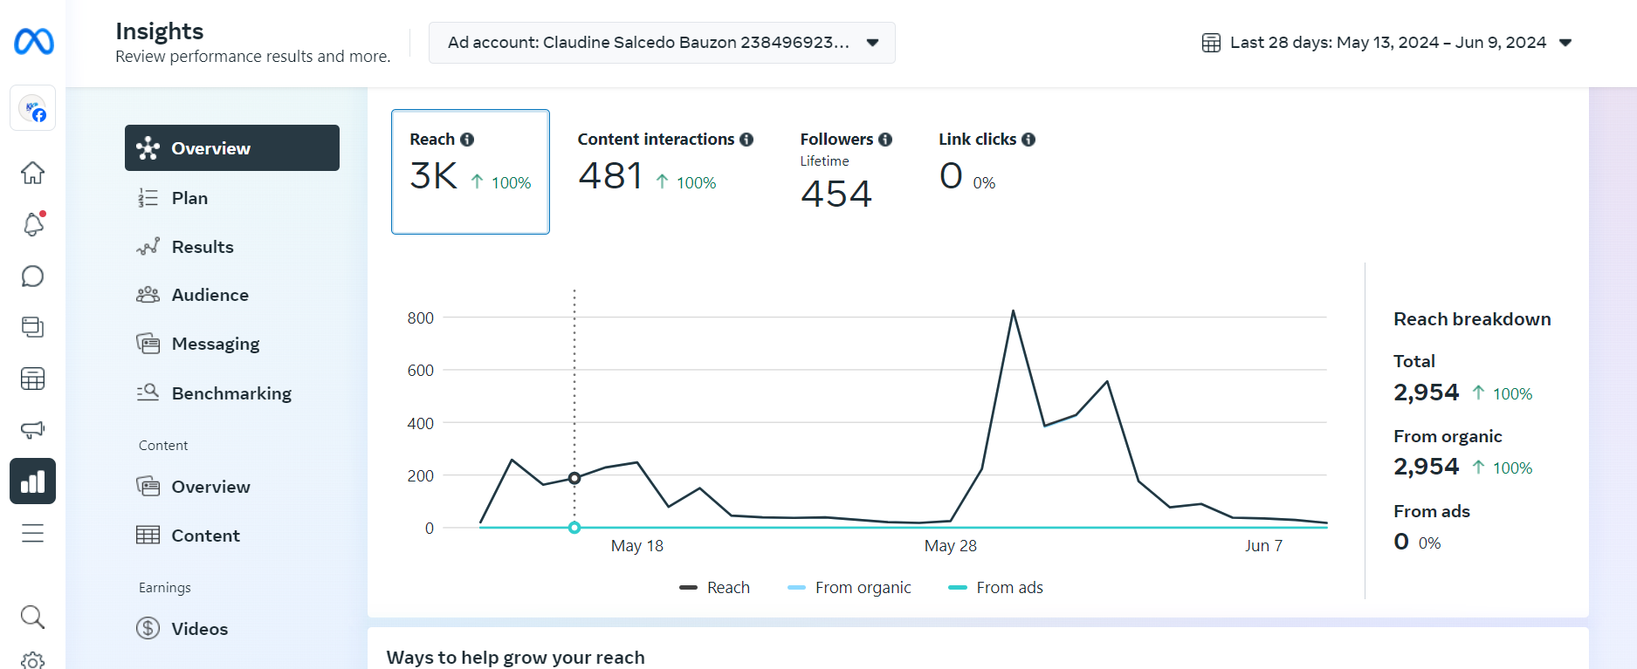
Task: Click the Meta logo icon
Action: (34, 42)
